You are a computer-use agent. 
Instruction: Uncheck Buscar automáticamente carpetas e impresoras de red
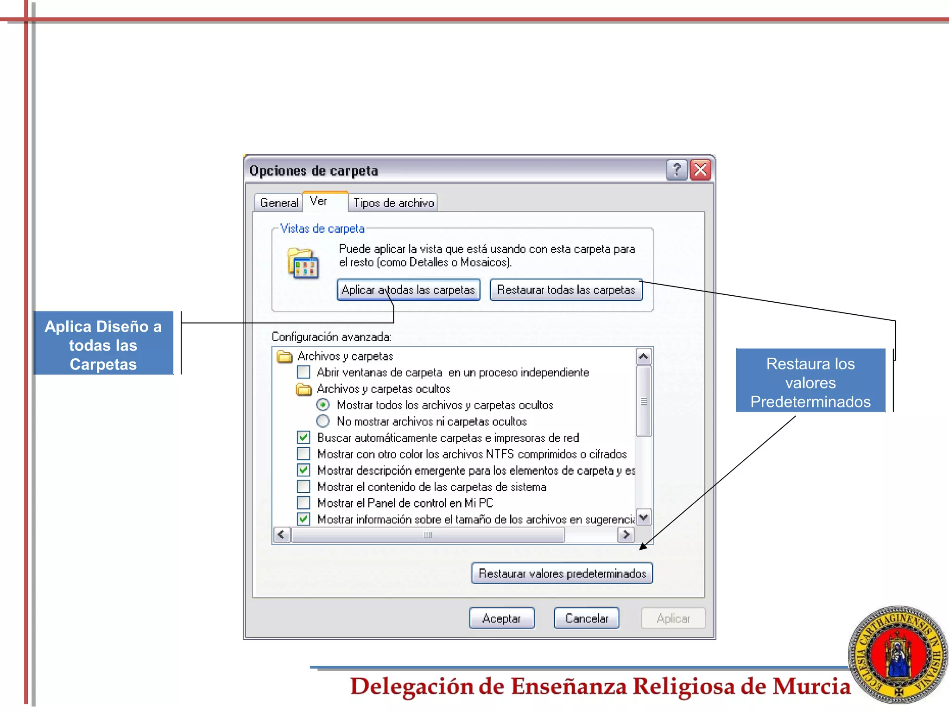(x=304, y=438)
